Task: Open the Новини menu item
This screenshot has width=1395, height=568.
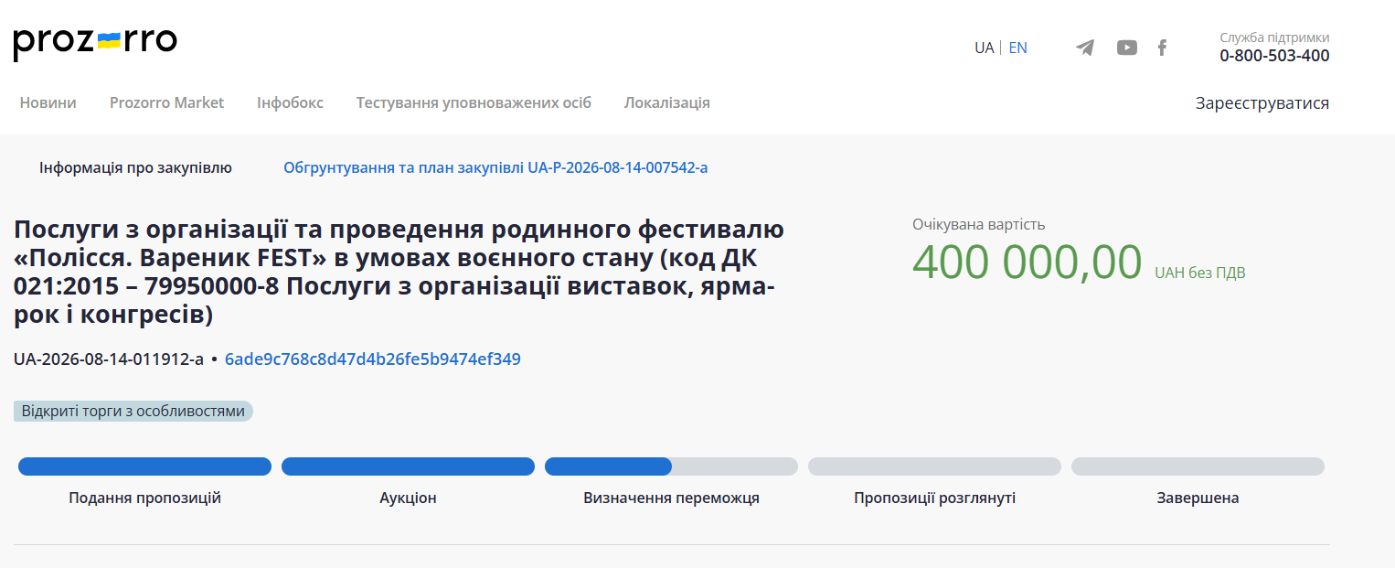Action: (48, 102)
